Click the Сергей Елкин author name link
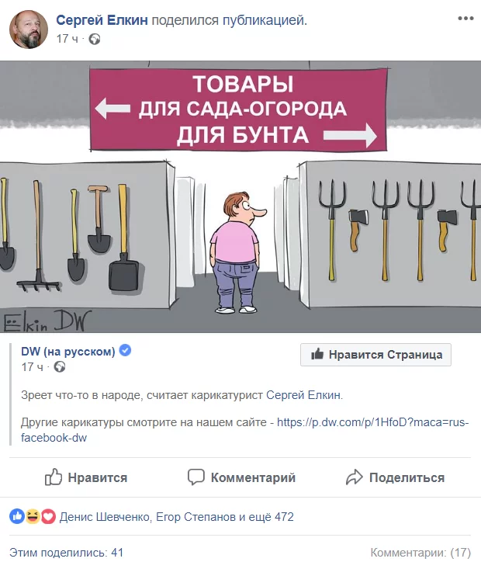Viewport: 481px width, 562px height. (102, 20)
